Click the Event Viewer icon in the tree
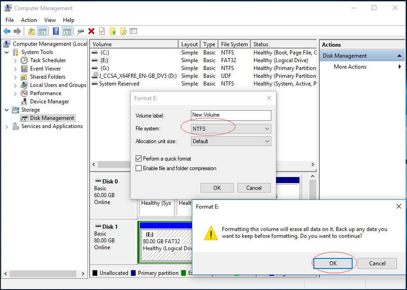This screenshot has height=290, width=407. pyautogui.click(x=24, y=69)
